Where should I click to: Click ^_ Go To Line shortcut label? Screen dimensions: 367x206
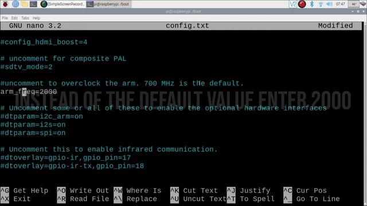click(x=311, y=199)
